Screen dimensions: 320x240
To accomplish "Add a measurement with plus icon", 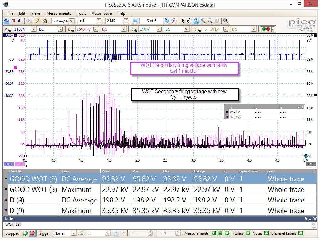I will (213, 233).
